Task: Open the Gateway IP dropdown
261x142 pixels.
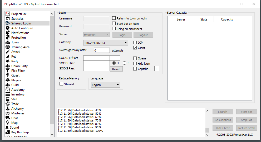Action: pyautogui.click(x=106, y=43)
